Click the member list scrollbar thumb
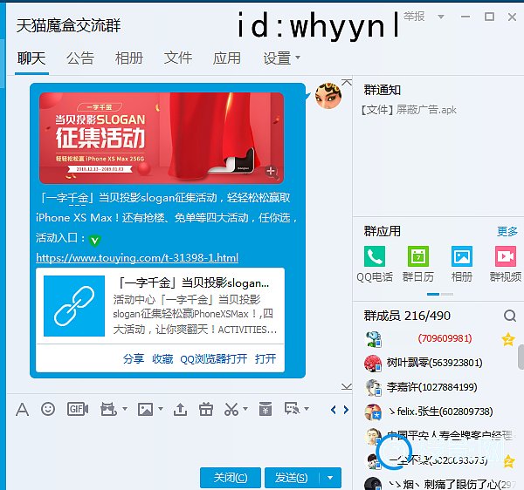The height and width of the screenshot is (490, 524). pos(521,357)
